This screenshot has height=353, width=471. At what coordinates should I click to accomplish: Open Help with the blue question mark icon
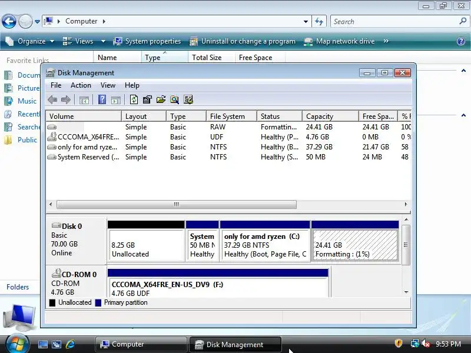(102, 99)
